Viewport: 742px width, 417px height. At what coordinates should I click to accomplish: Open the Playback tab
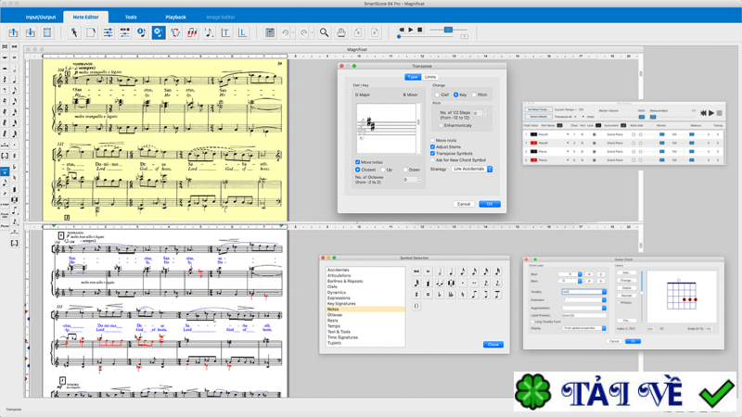(x=175, y=17)
